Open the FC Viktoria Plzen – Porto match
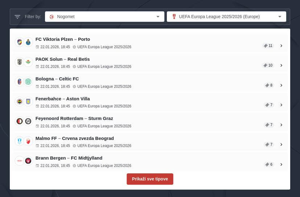The image size is (300, 197). click(63, 39)
